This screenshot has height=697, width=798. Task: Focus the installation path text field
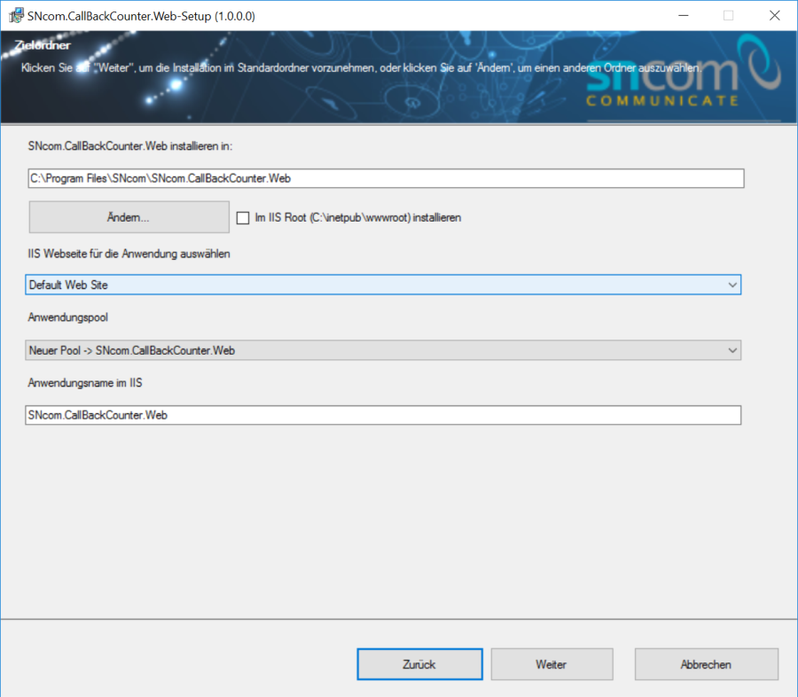[x=385, y=178]
